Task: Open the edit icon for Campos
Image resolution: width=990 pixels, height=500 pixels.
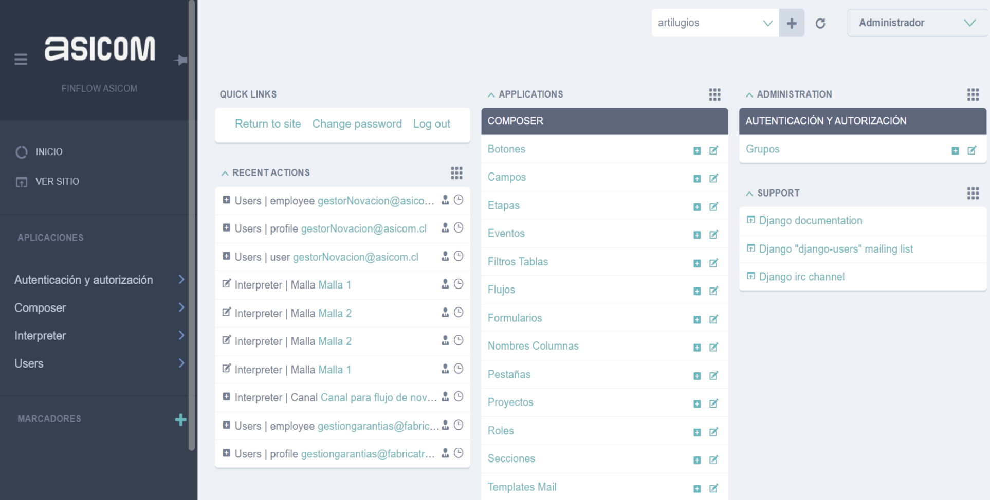Action: 713,178
